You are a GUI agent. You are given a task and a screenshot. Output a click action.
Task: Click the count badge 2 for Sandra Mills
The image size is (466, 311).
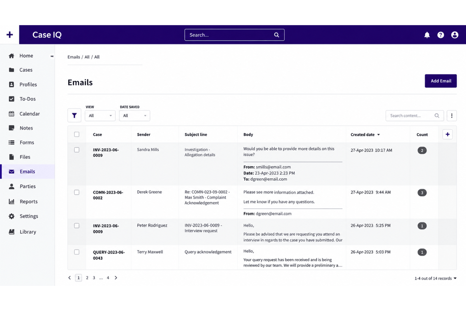(x=422, y=150)
